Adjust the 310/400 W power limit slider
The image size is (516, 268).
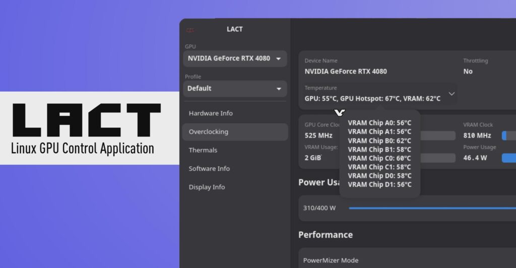point(432,208)
